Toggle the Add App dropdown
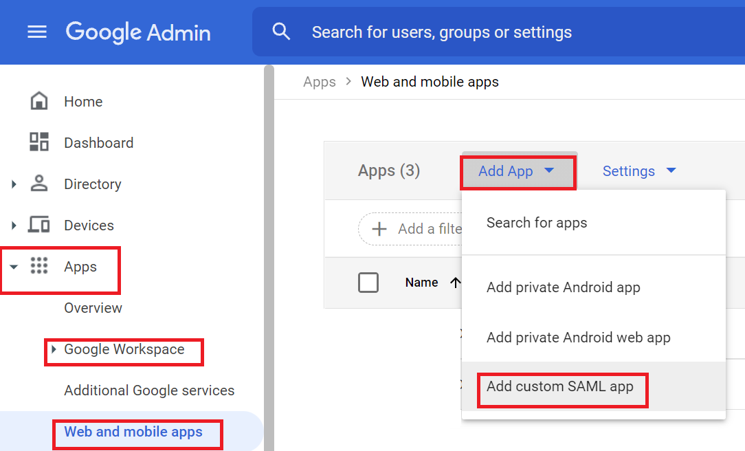The image size is (745, 451). 518,171
